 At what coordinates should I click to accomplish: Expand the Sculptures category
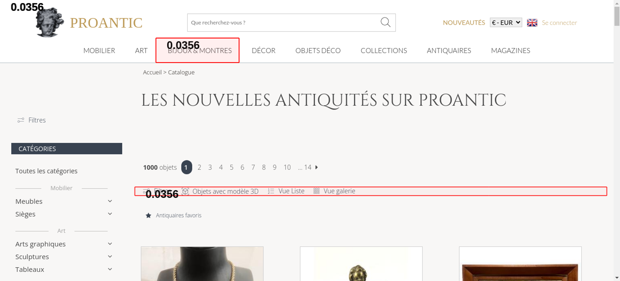click(x=110, y=257)
